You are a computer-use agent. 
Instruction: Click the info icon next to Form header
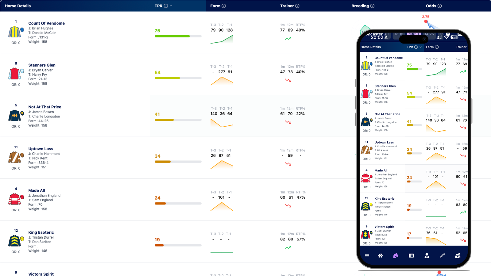pyautogui.click(x=224, y=6)
